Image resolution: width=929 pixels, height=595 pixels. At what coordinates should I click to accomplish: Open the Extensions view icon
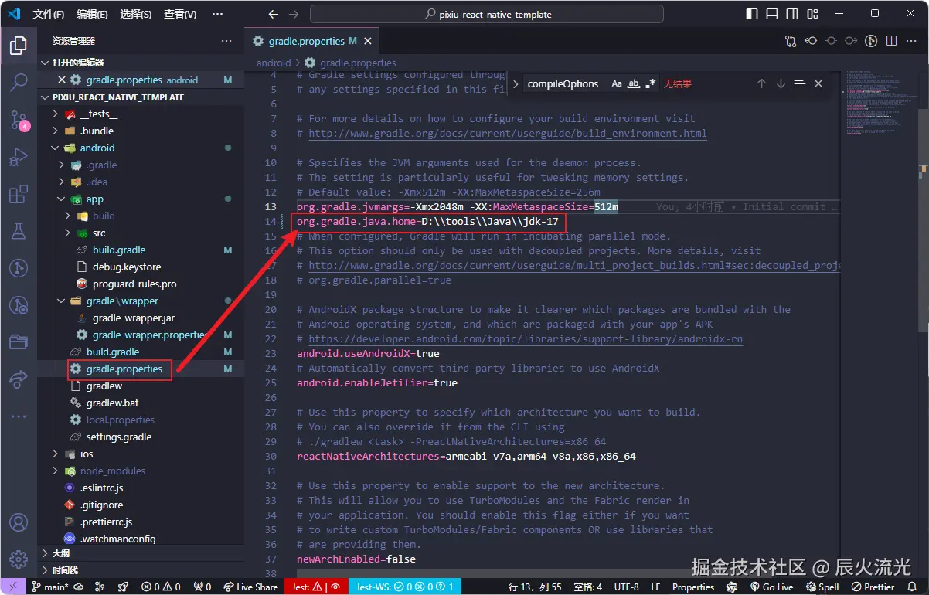pos(19,194)
